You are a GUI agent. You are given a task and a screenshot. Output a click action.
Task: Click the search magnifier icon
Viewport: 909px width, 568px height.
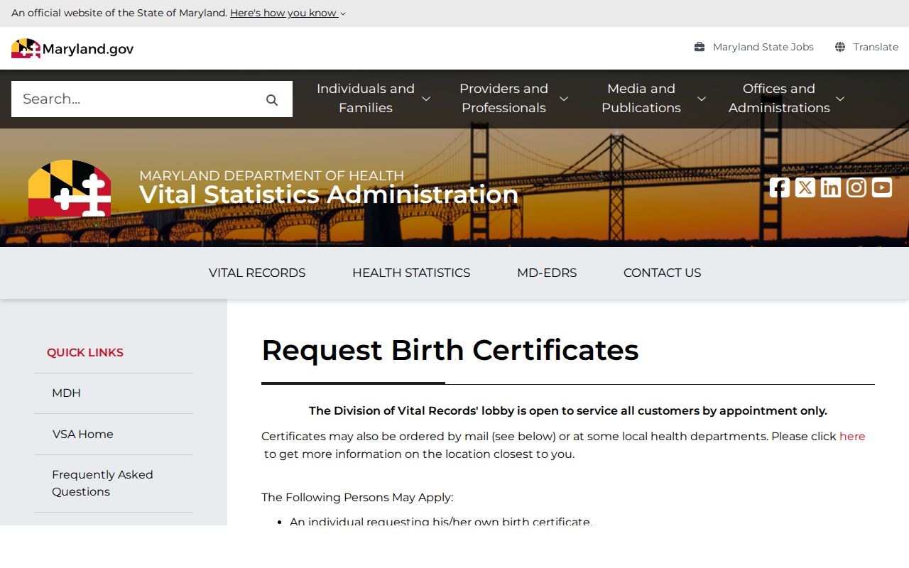(272, 100)
